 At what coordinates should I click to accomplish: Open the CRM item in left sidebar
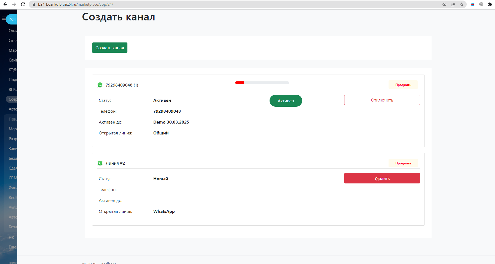13,178
